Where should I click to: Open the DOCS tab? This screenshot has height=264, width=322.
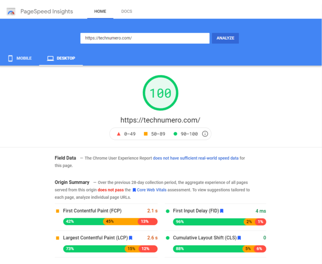(127, 11)
